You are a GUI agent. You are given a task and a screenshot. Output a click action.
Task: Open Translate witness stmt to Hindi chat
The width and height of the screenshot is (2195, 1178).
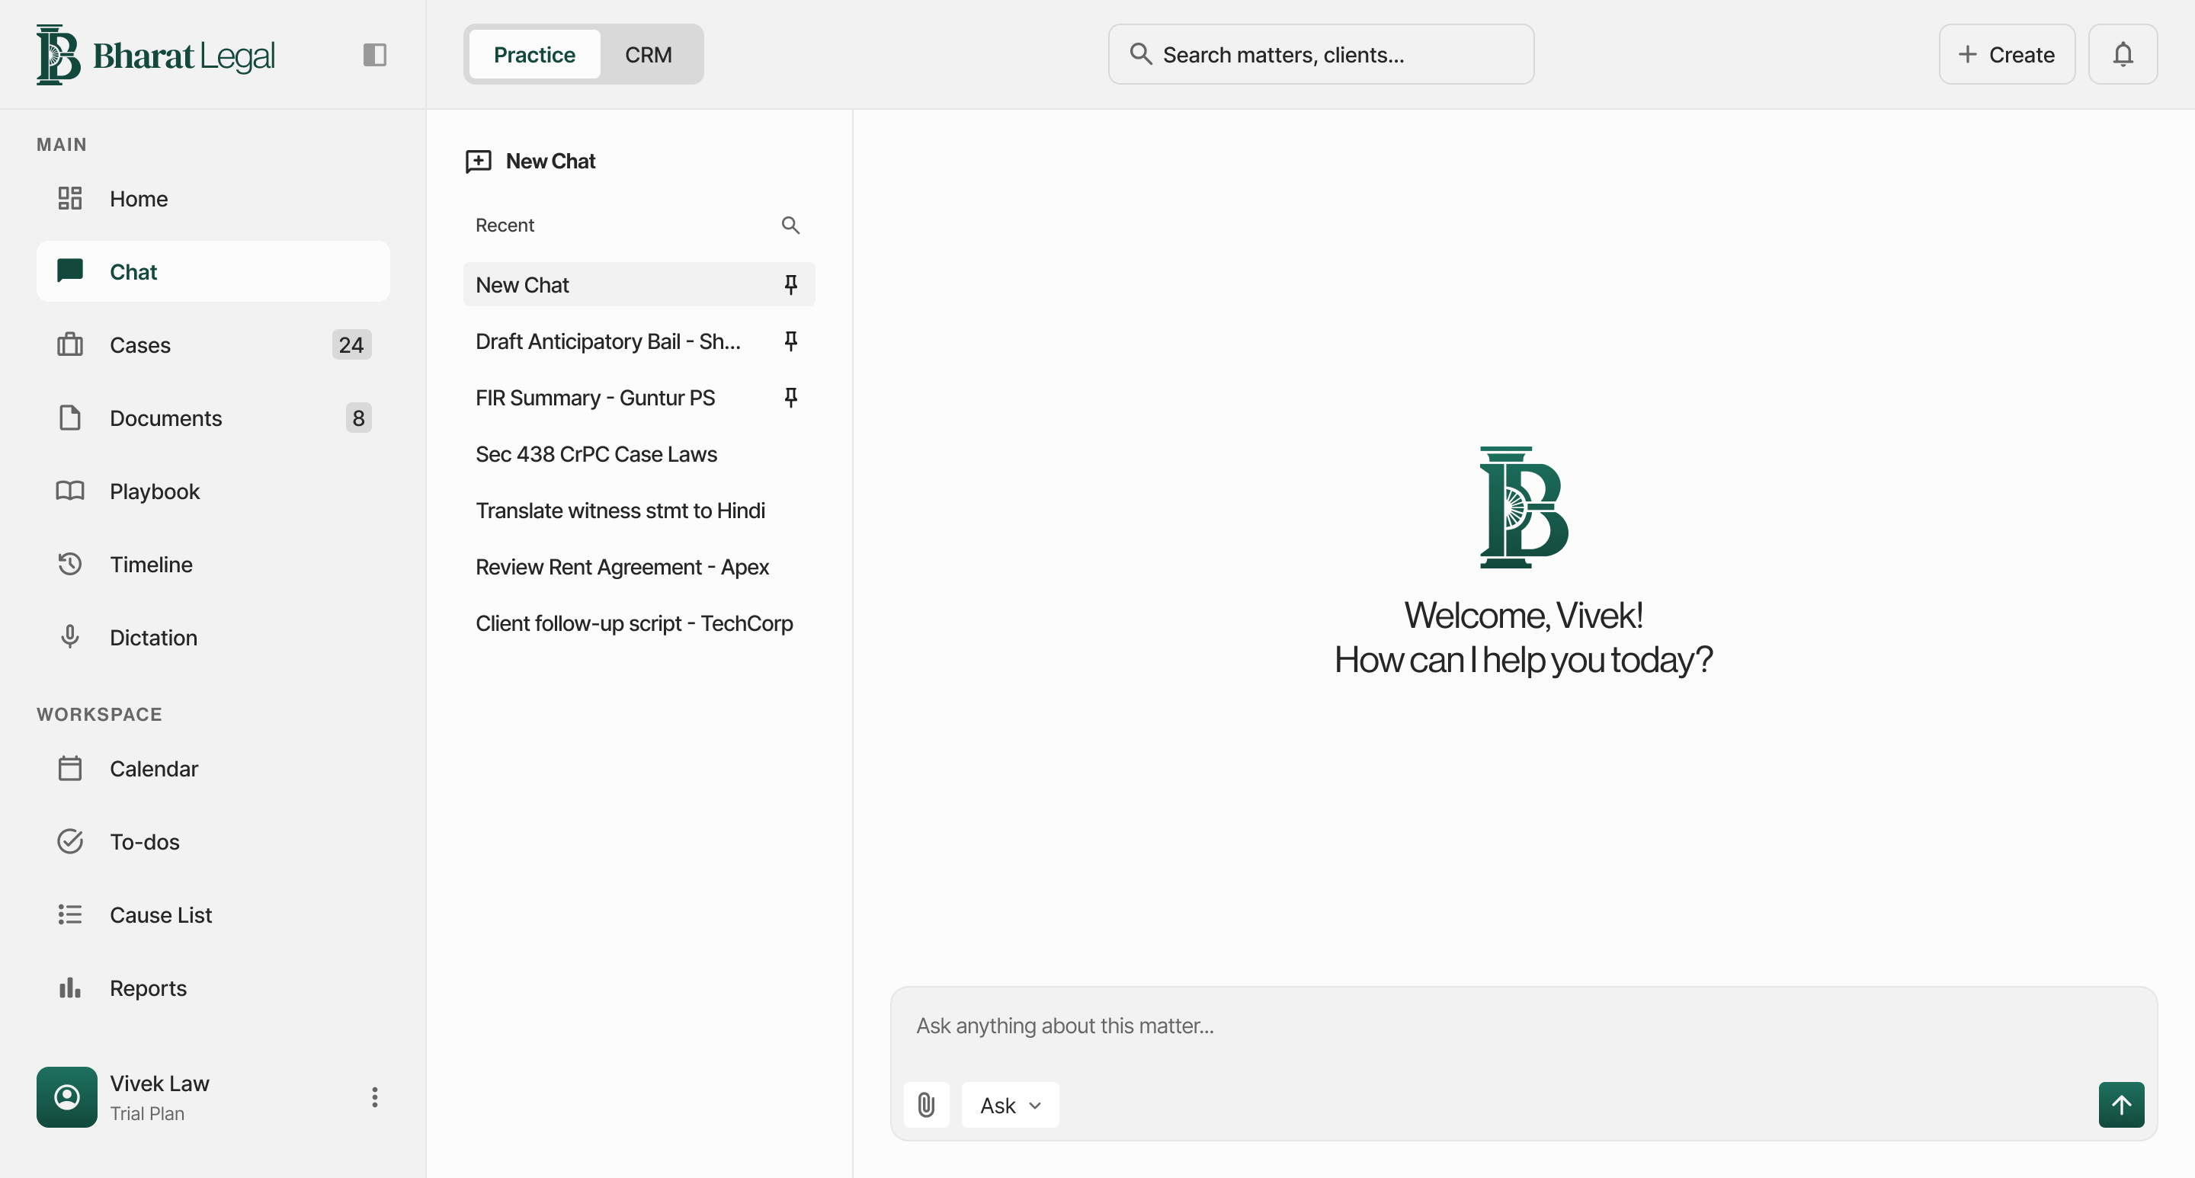[x=639, y=511]
